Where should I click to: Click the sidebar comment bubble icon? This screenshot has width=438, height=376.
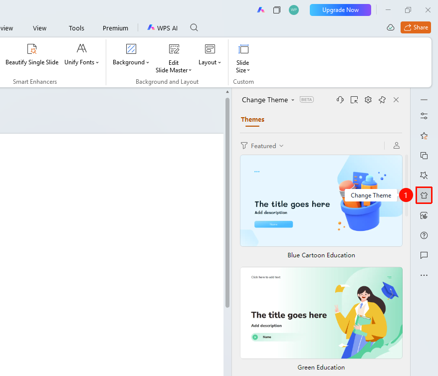click(424, 255)
